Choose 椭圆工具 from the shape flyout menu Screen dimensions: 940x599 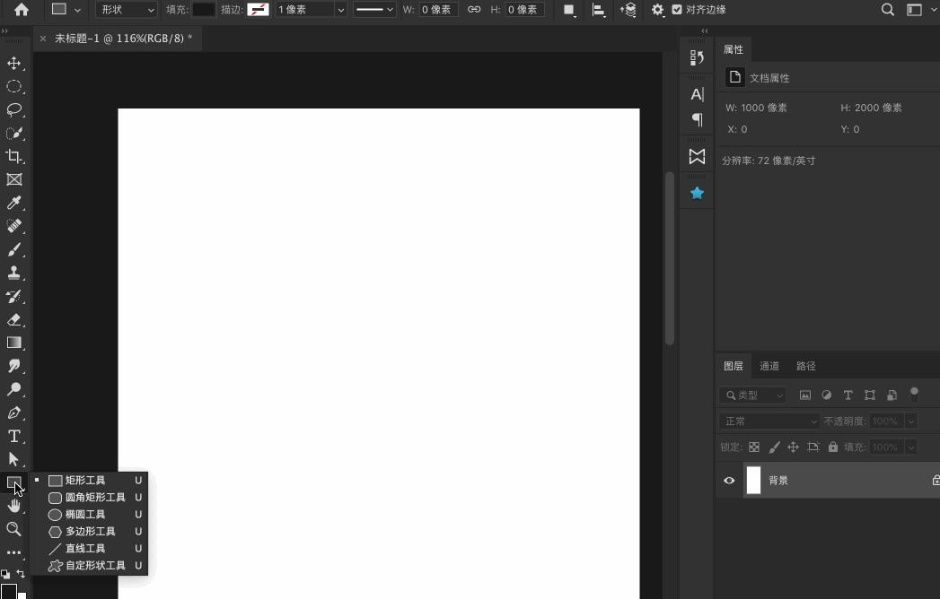click(x=85, y=514)
